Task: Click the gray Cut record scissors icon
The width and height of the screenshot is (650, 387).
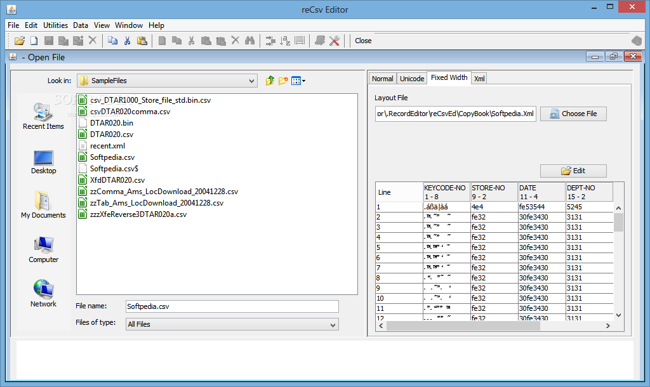Action: (191, 41)
